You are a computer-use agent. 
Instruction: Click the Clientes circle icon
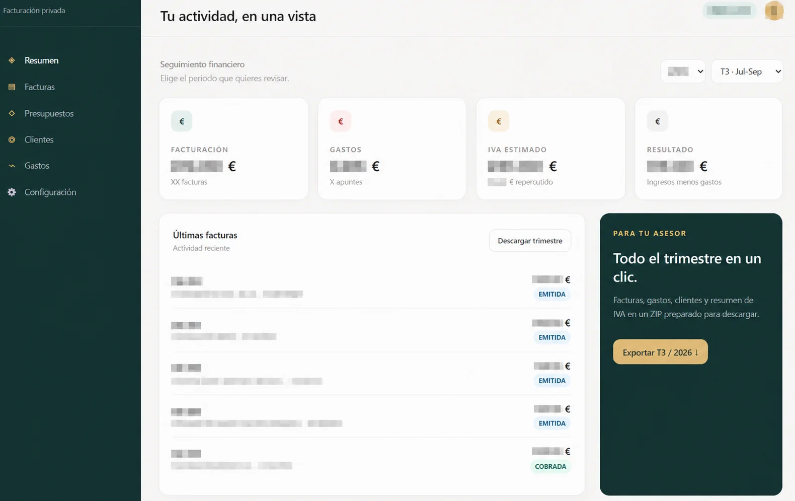(12, 139)
